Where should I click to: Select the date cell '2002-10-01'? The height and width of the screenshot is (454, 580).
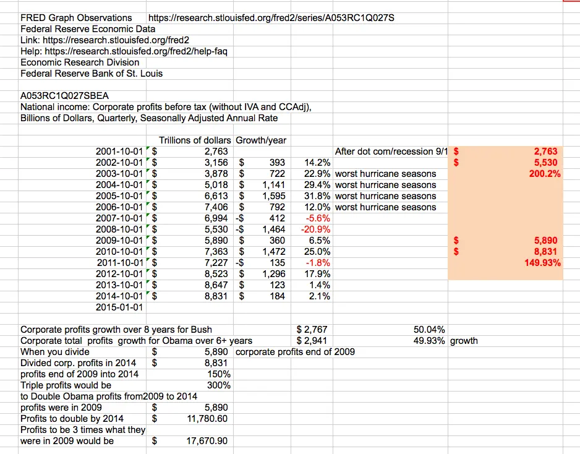coord(119,163)
